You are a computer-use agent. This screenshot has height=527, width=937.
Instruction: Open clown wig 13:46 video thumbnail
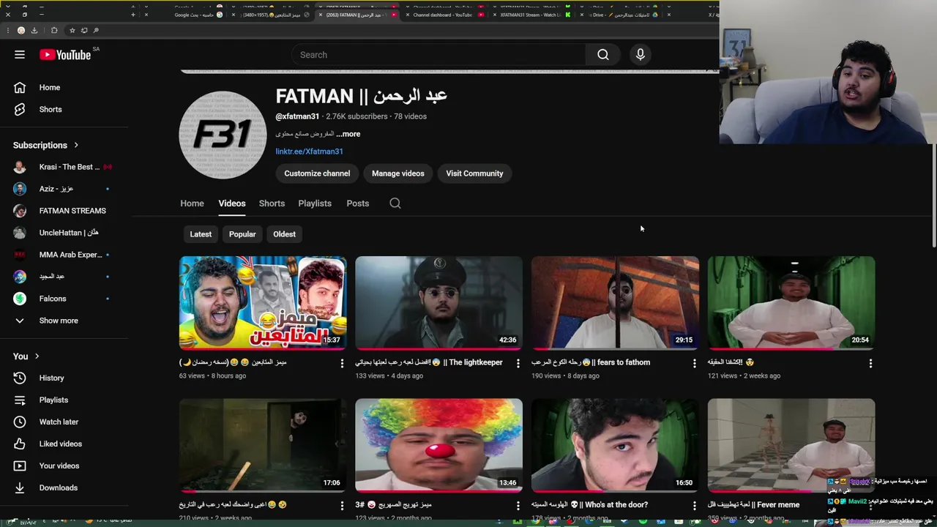[439, 445]
